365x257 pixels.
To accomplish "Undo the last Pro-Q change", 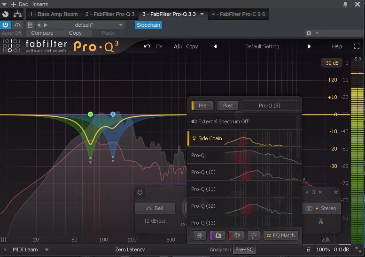I will tap(147, 46).
